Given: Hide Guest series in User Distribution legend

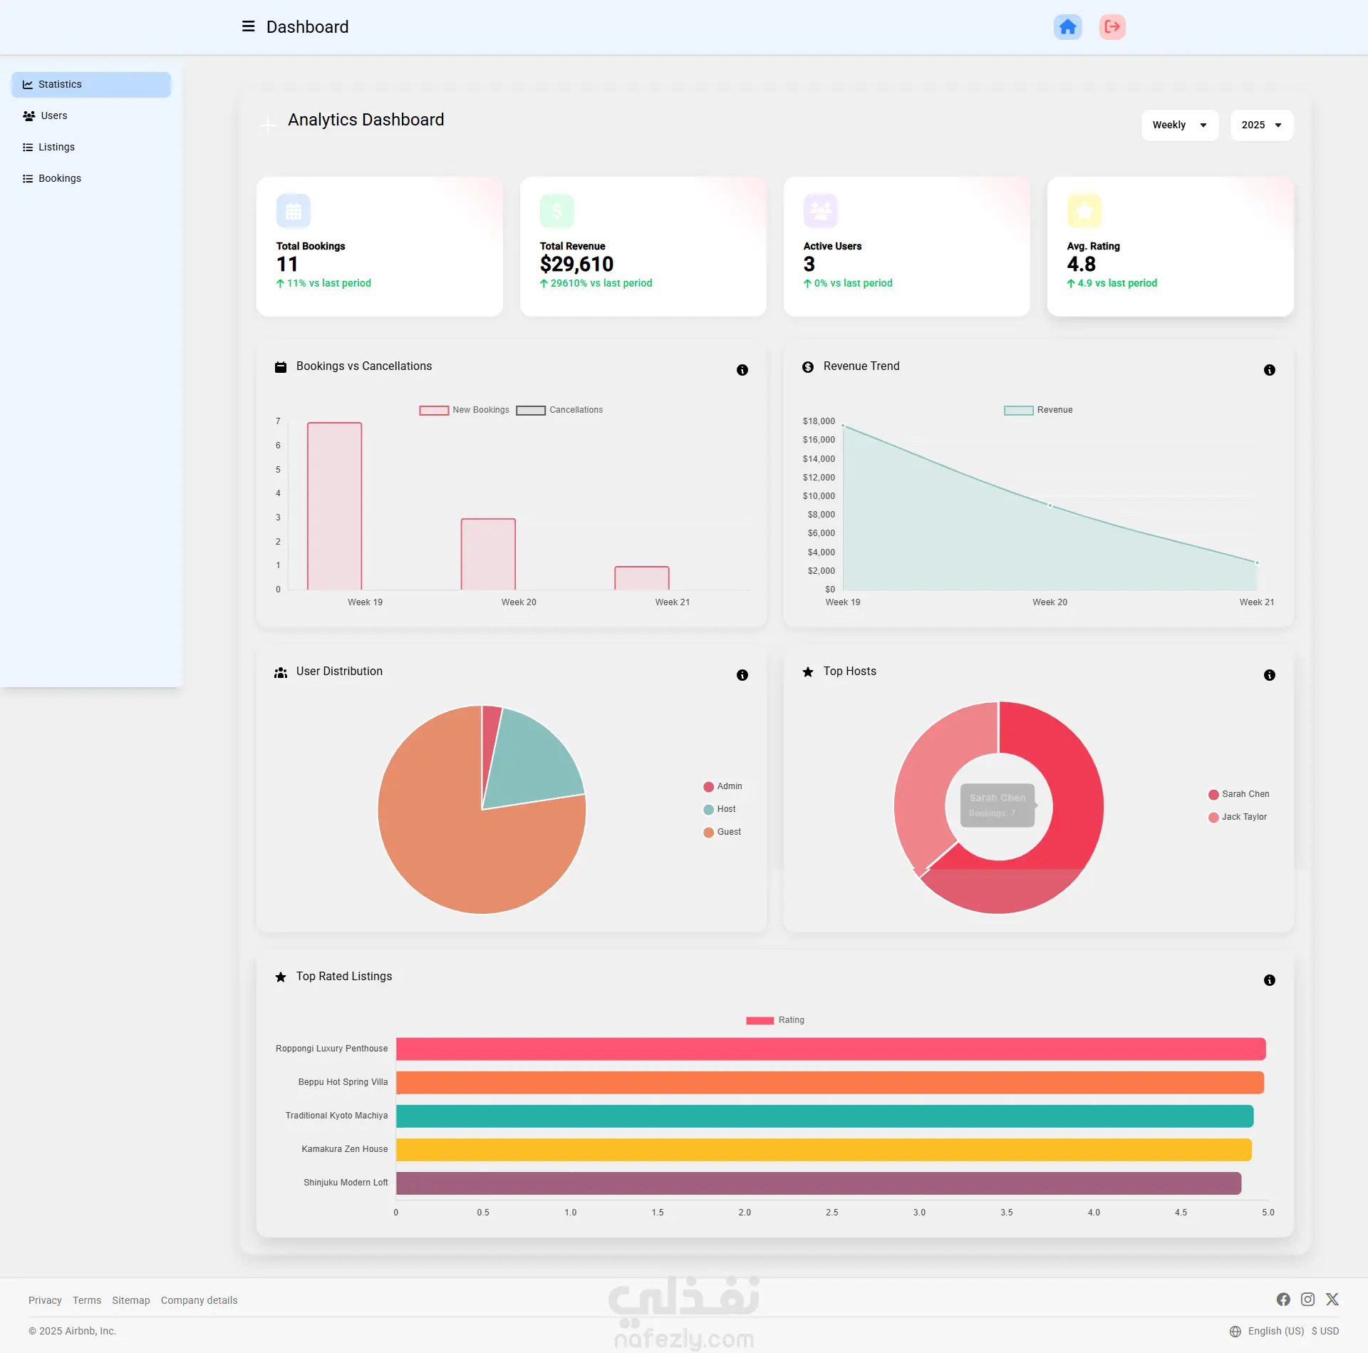Looking at the screenshot, I should click(x=722, y=832).
